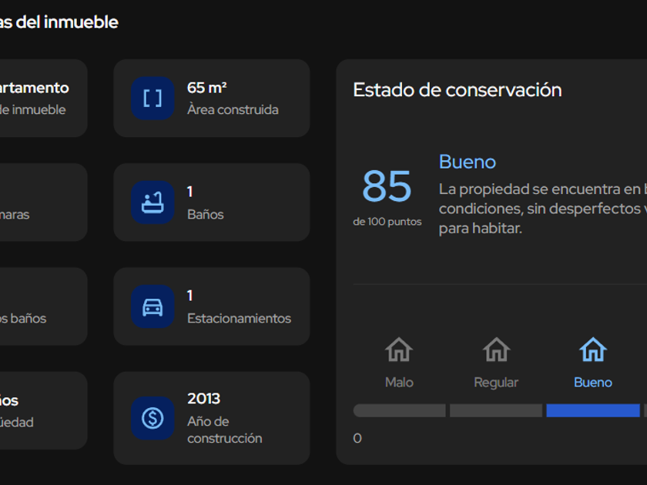Image resolution: width=647 pixels, height=485 pixels.
Task: Click the bathtub icon for Baños
Action: (153, 202)
